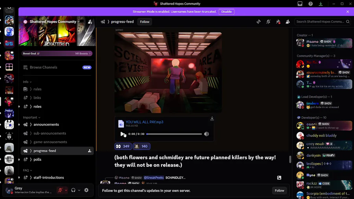Toggle notification settings bell in header
This screenshot has width=354, height=199.
point(268,22)
